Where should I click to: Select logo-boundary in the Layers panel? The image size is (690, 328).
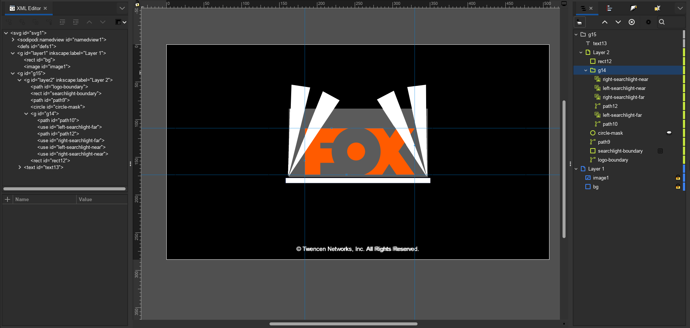613,160
